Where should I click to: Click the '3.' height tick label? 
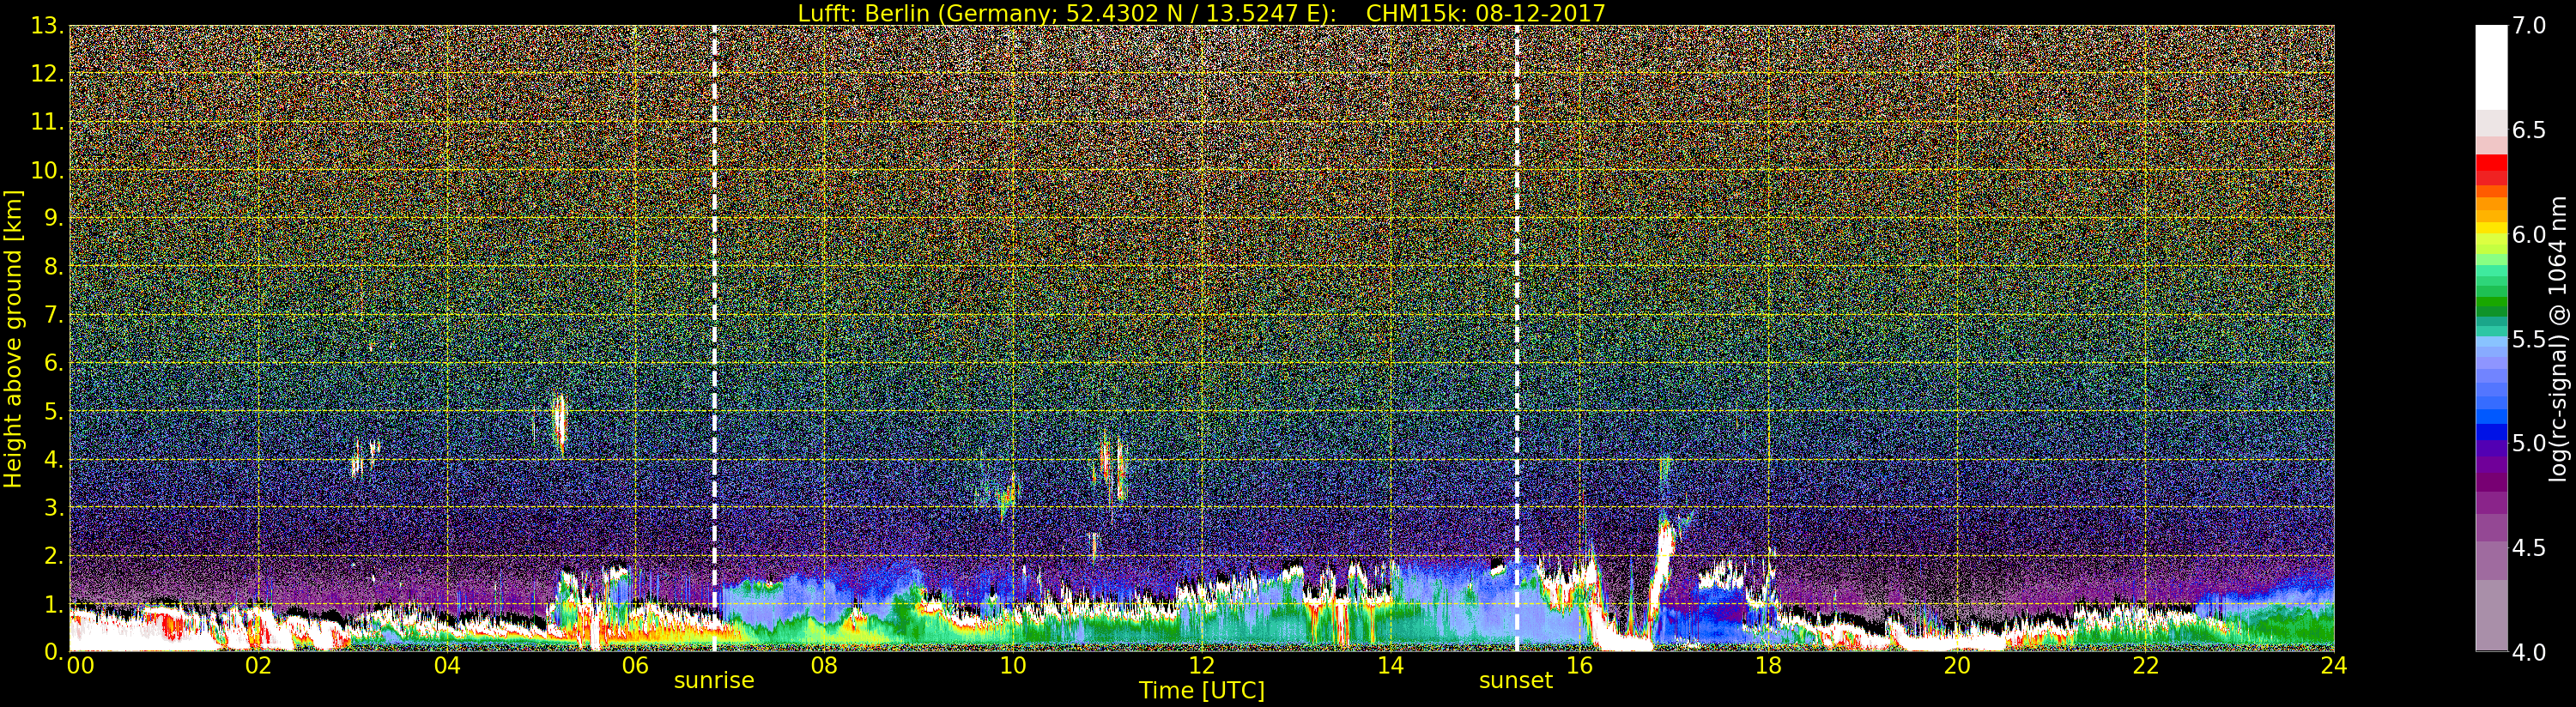point(54,507)
